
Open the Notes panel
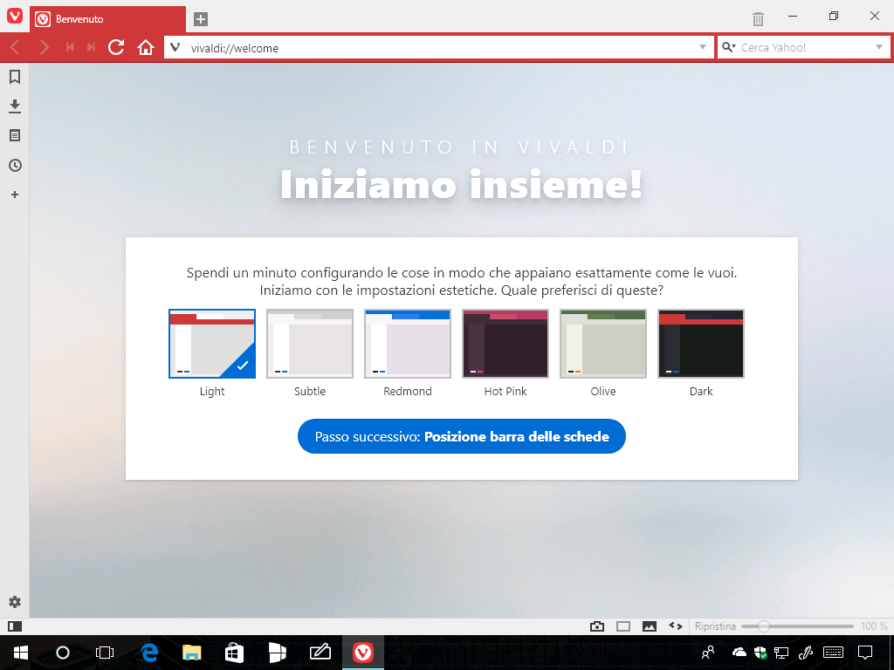[x=15, y=135]
